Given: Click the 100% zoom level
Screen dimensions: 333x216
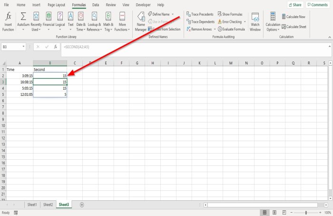Looking at the screenshot, I should coord(327,212).
